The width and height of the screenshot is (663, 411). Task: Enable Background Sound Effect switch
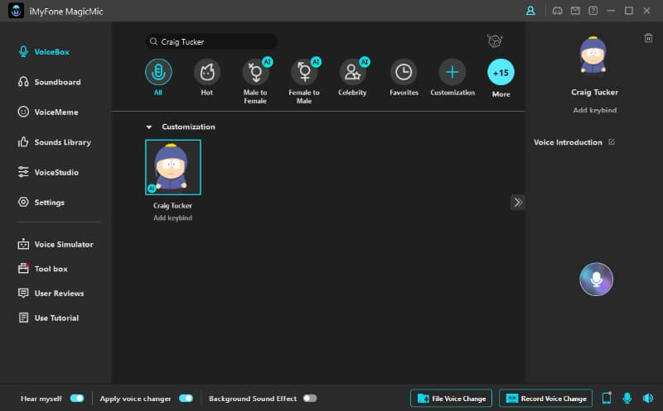(310, 398)
